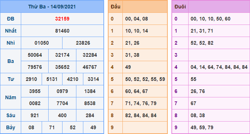Select third prize number 79576
Image resolution: width=250 pixels, height=134 pixels.
35,67
